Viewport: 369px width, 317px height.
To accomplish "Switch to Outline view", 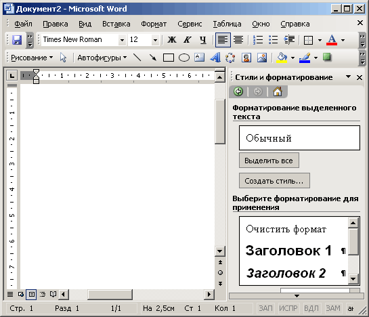I will click(x=43, y=294).
